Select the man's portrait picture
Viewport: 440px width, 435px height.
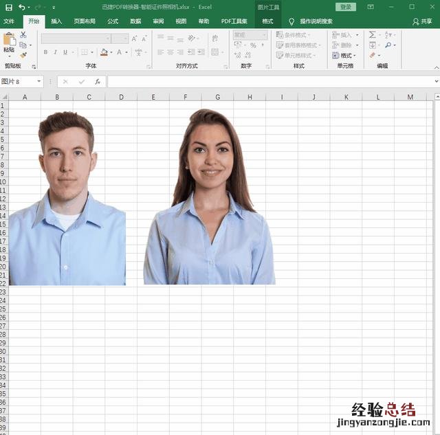click(67, 198)
